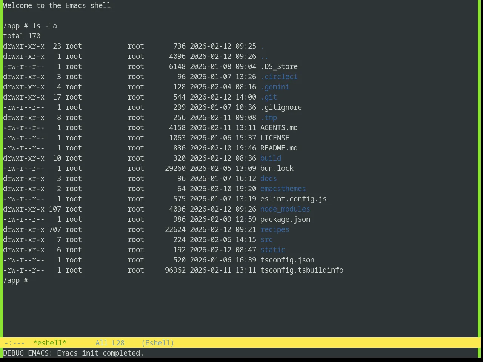Click the eslint.config.js file name

(294, 199)
